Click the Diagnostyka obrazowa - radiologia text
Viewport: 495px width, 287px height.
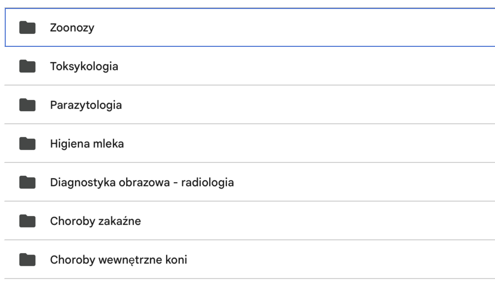pos(142,183)
